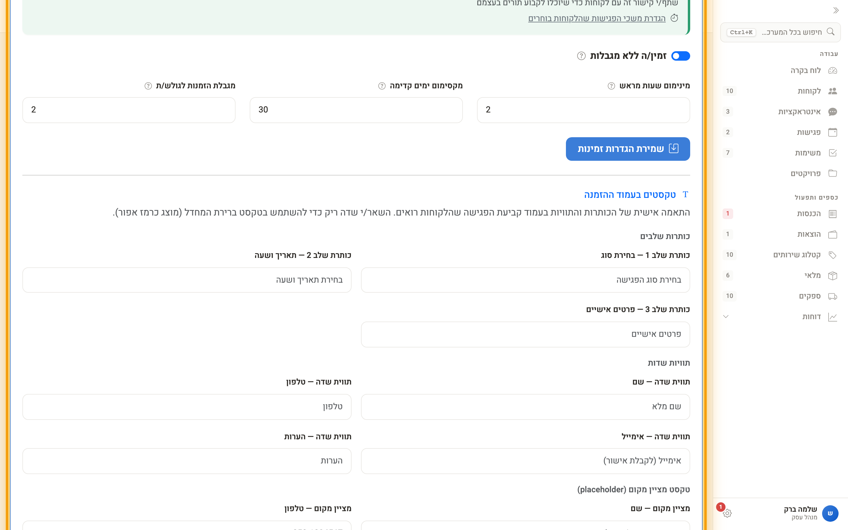
Task: Click מגבלת הזמנות לגולש/ת number field
Action: [129, 110]
